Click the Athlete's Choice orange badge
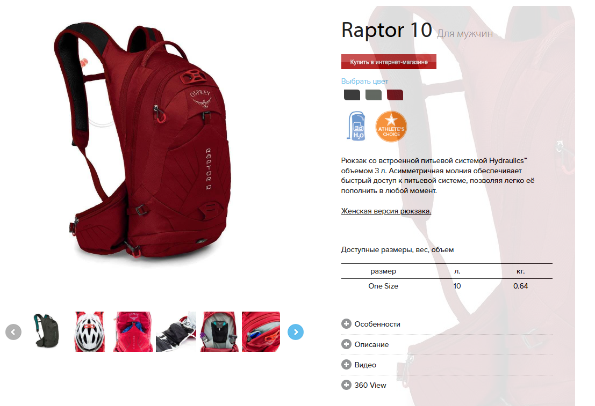595x406 pixels. (391, 127)
